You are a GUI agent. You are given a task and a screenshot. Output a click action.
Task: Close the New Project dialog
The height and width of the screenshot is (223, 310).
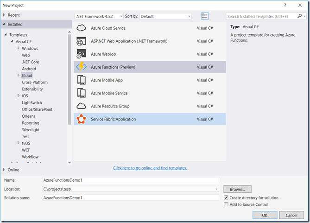coord(300,6)
